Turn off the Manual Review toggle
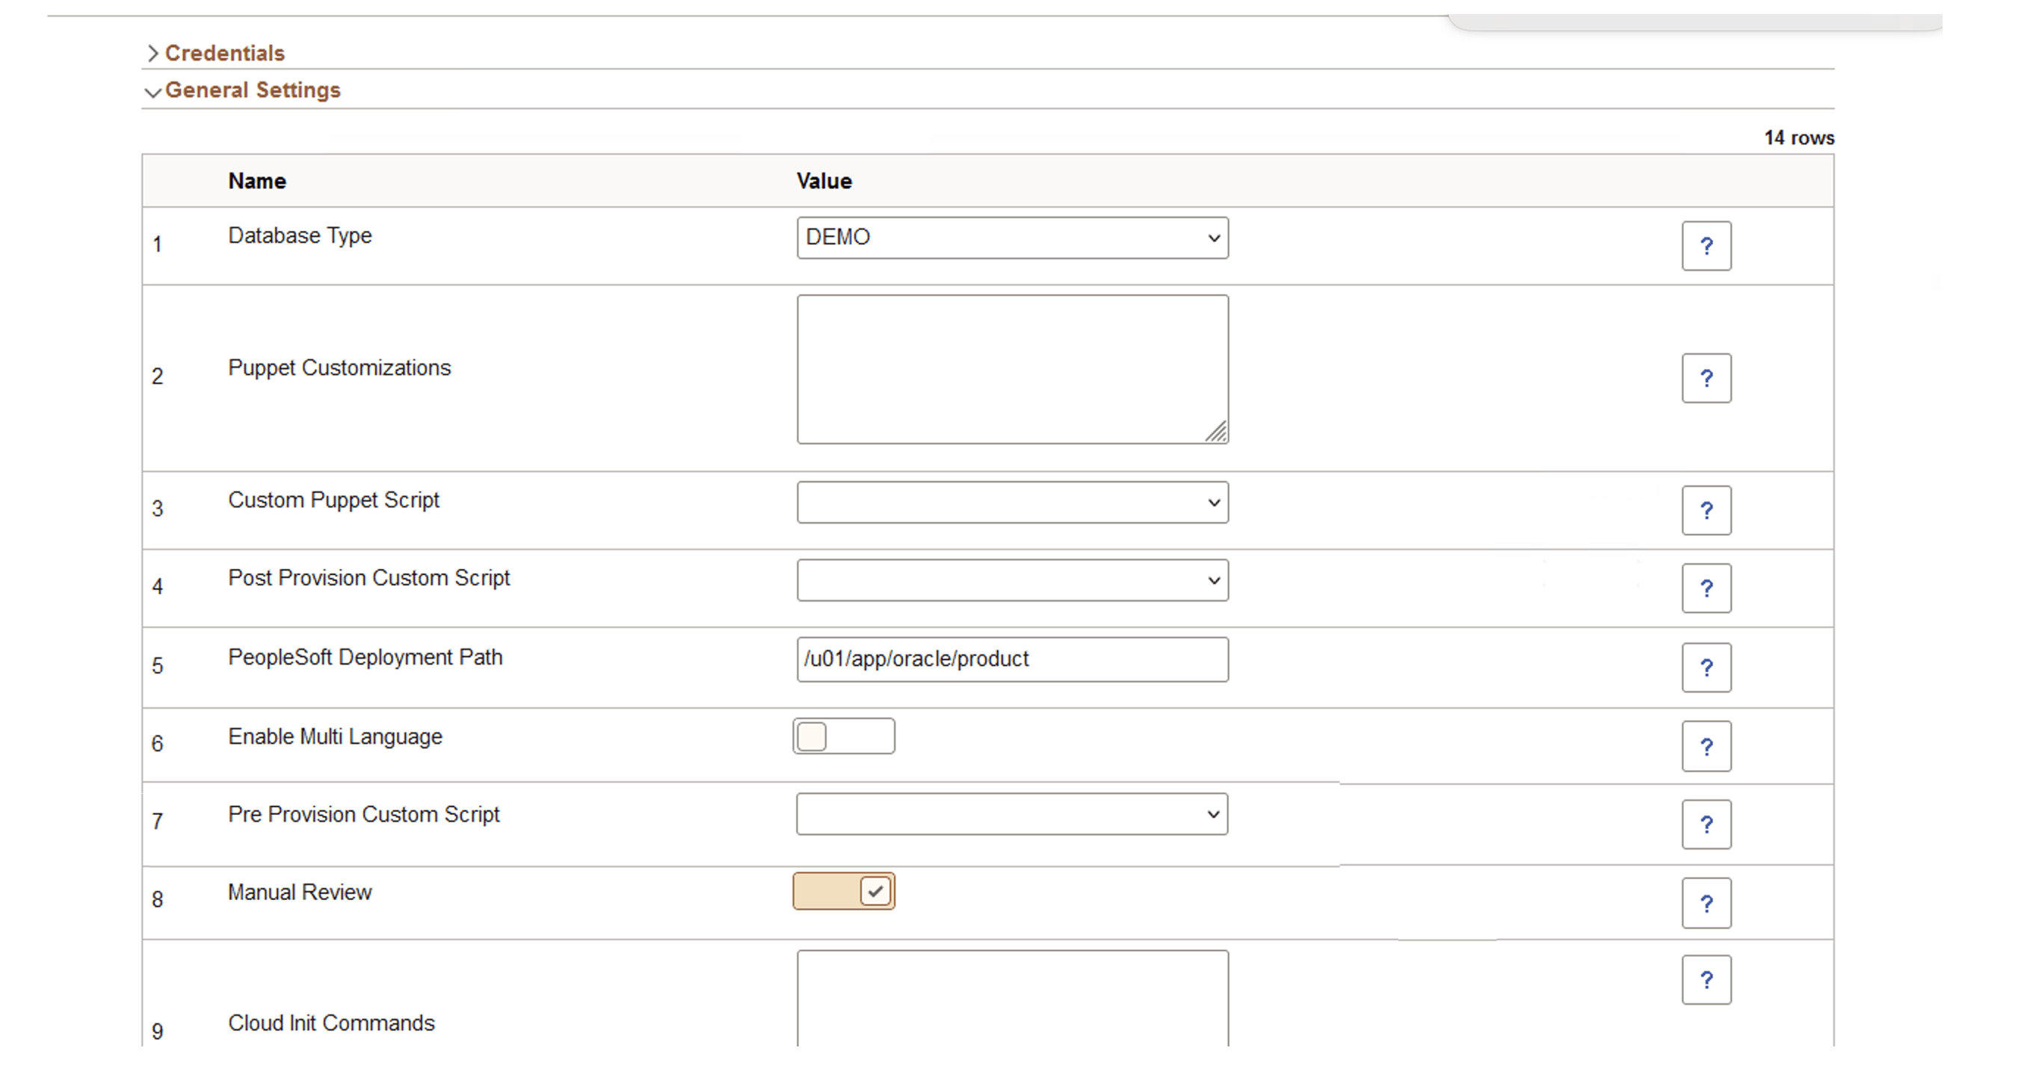 (x=843, y=892)
